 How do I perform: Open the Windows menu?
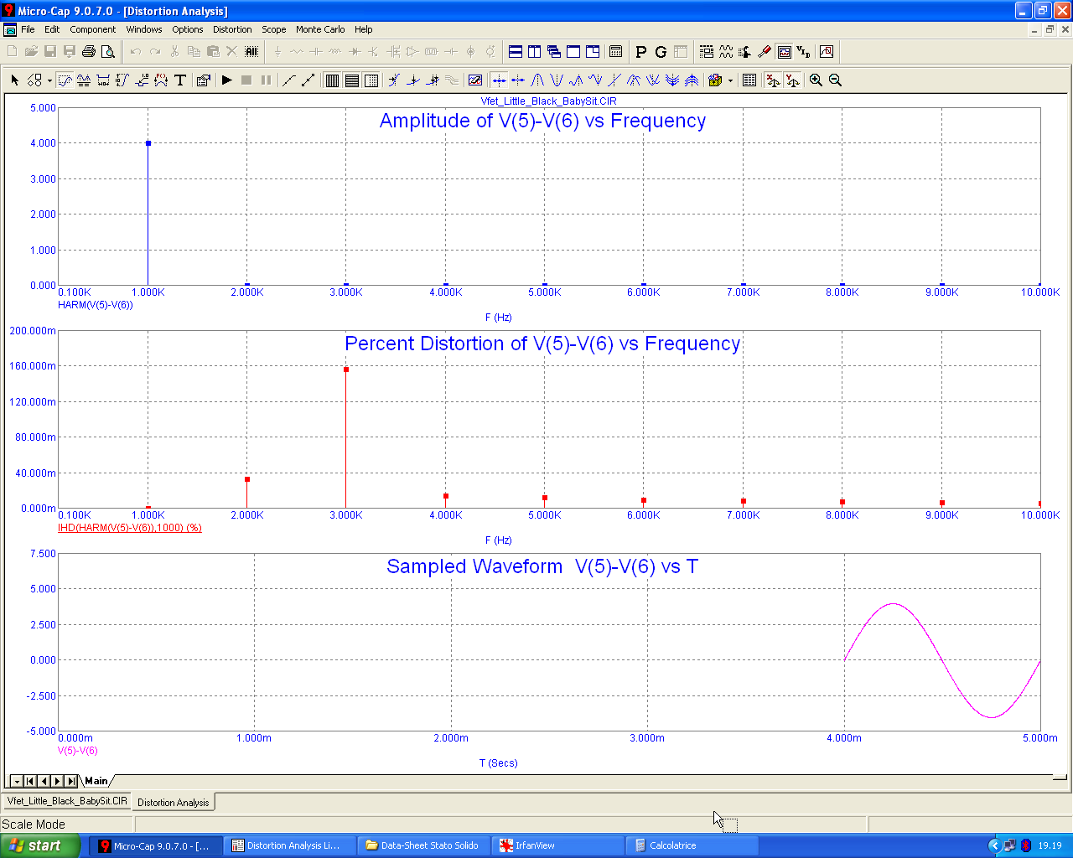click(144, 29)
